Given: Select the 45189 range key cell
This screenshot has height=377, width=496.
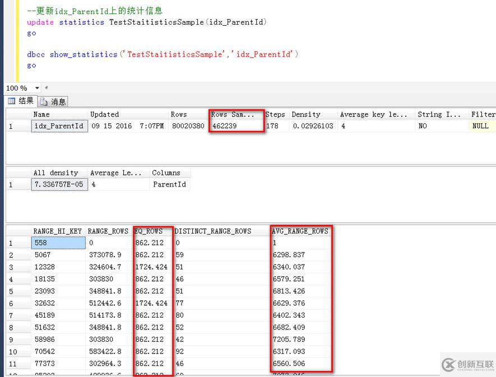Looking at the screenshot, I should 58,315.
